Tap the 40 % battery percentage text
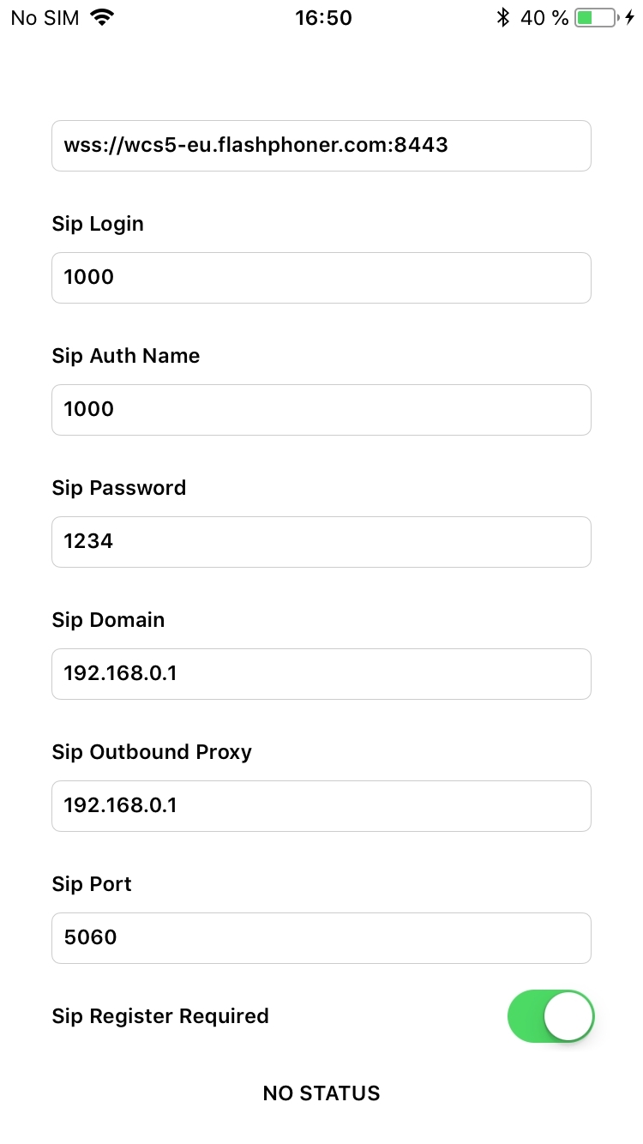This screenshot has height=1144, width=643. [544, 18]
